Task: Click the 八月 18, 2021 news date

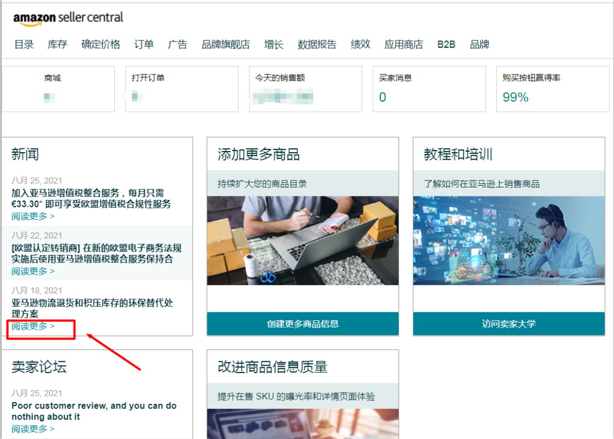Action: click(x=36, y=290)
